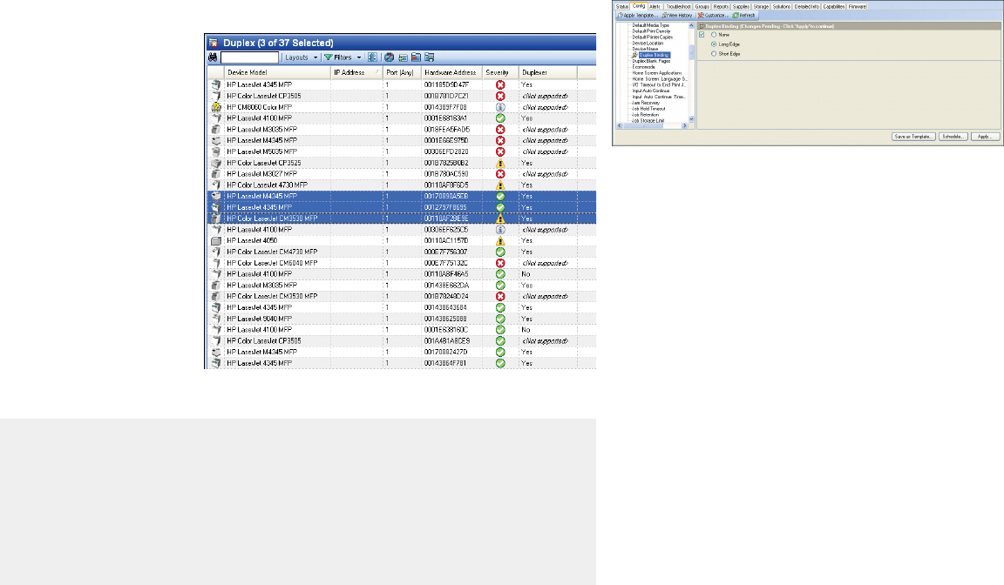Click the Refresh button in Config toolbar
Image resolution: width=1004 pixels, height=585 pixels.
pyautogui.click(x=744, y=16)
